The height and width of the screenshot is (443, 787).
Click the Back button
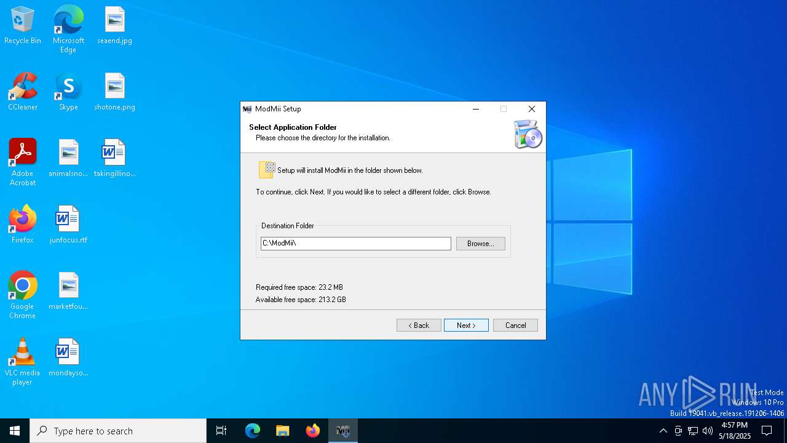tap(419, 325)
